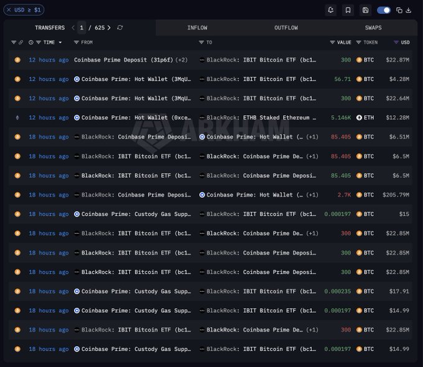Click the $4.28M USD value
The width and height of the screenshot is (423, 367).
pos(399,80)
